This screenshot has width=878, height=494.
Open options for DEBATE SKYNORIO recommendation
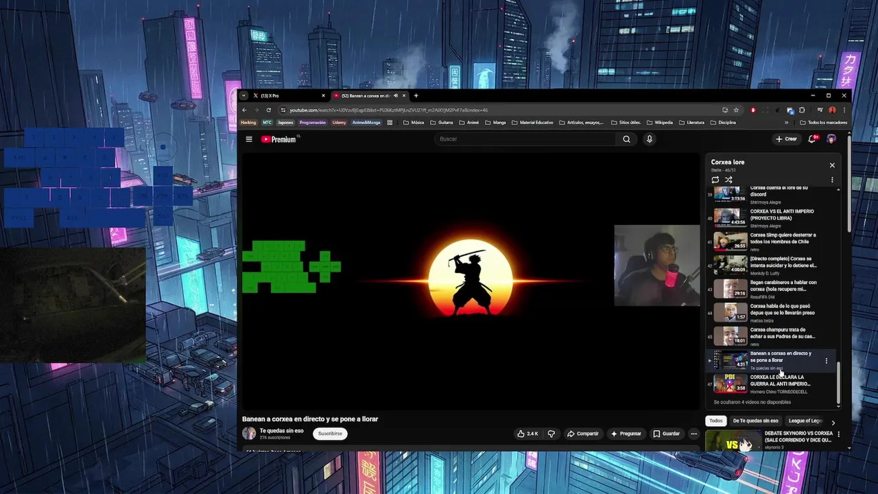point(838,434)
